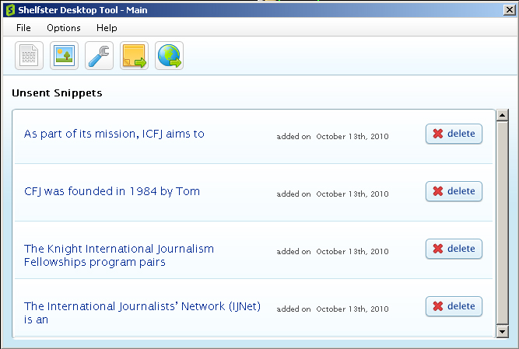The width and height of the screenshot is (519, 349).
Task: Click the scrollbar down arrow
Action: pyautogui.click(x=502, y=331)
